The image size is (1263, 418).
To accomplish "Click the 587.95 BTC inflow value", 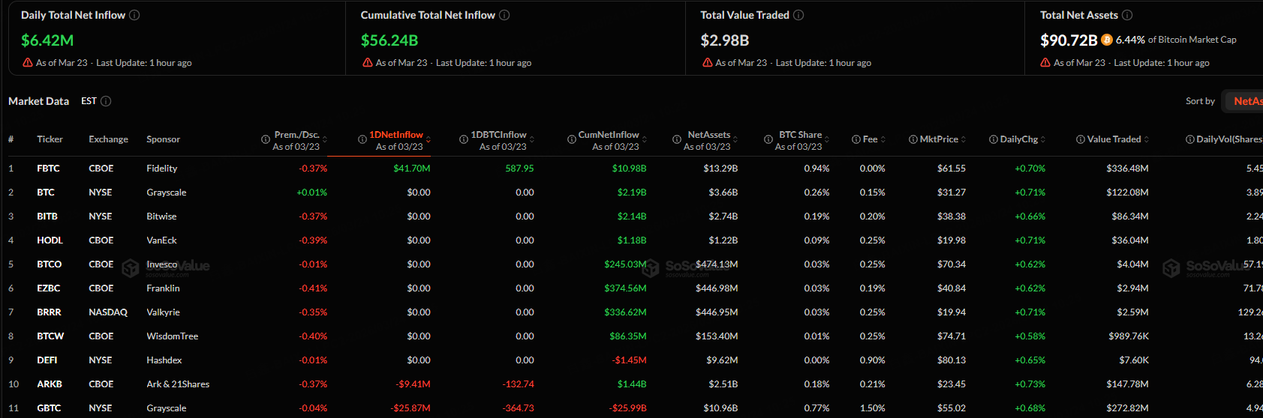I will click(519, 169).
